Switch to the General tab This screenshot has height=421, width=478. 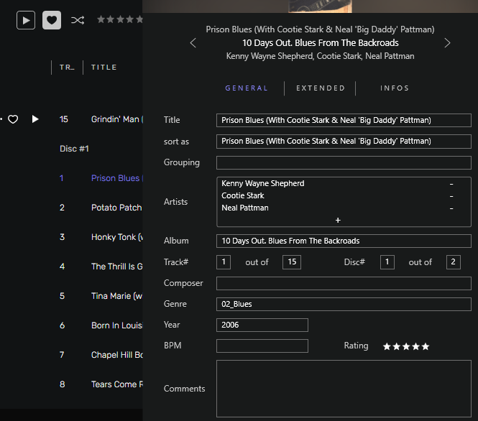tap(247, 88)
